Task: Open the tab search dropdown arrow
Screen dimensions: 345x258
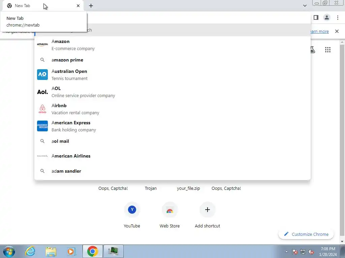Action: (x=305, y=6)
